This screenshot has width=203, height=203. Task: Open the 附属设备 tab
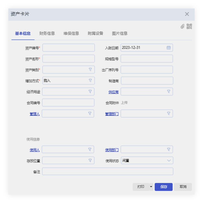point(95,33)
